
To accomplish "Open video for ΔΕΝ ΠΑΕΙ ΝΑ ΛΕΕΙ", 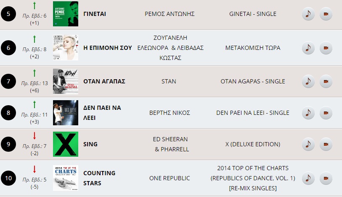I will (326, 113).
